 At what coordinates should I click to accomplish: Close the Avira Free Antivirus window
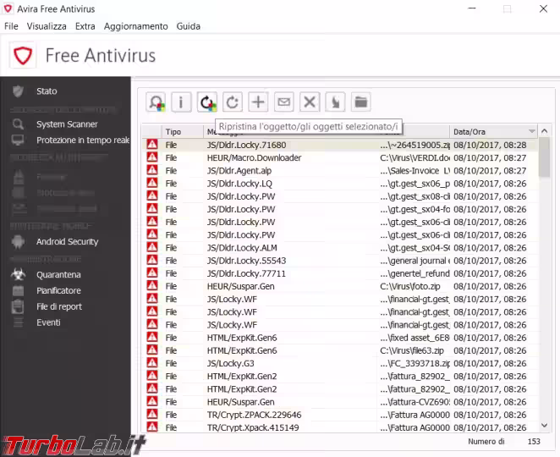pos(543,9)
